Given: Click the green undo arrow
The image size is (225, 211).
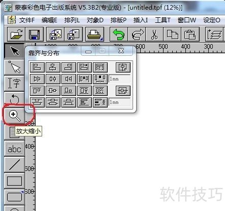Looking at the screenshot, I should tap(119, 34).
